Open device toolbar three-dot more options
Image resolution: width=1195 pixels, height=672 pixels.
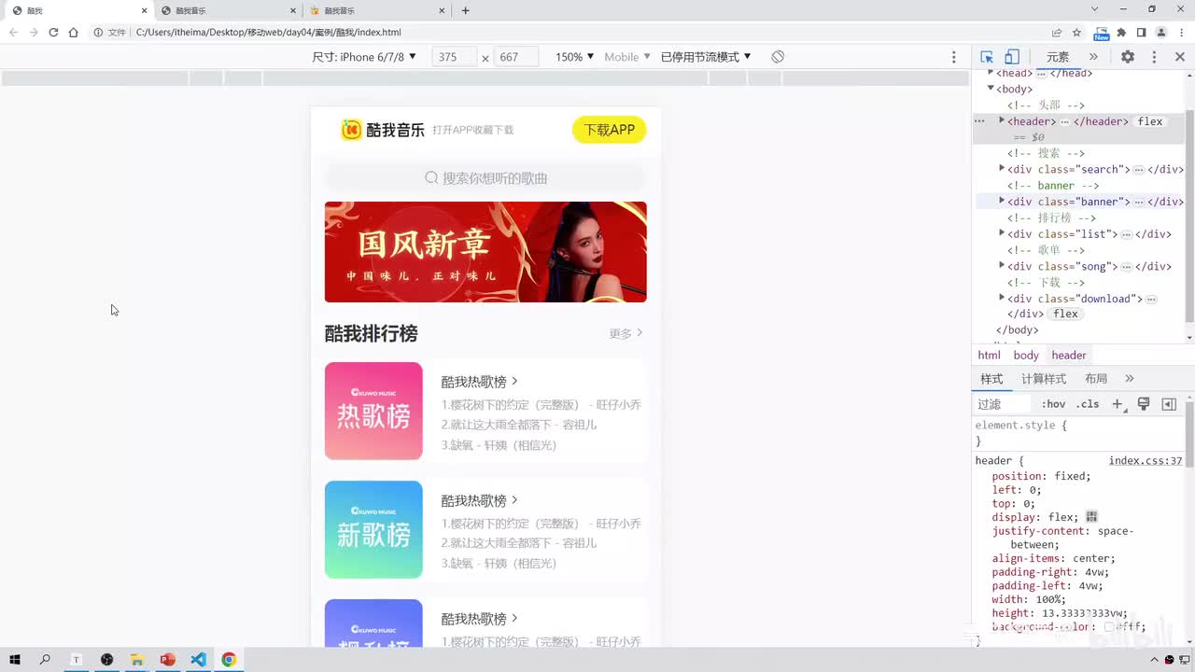[953, 57]
